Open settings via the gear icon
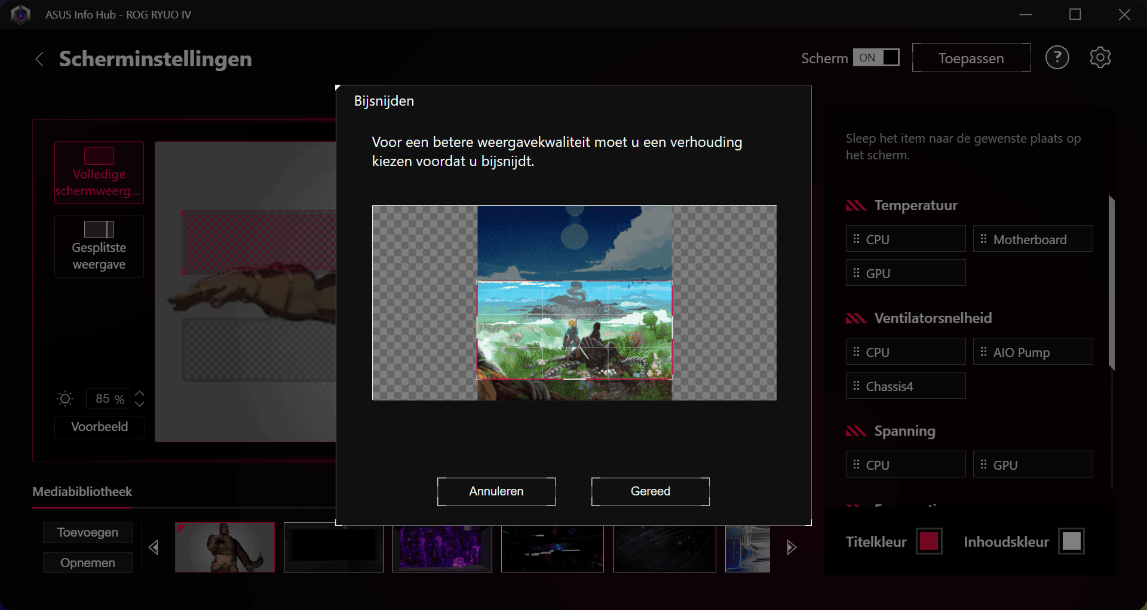 click(x=1100, y=58)
